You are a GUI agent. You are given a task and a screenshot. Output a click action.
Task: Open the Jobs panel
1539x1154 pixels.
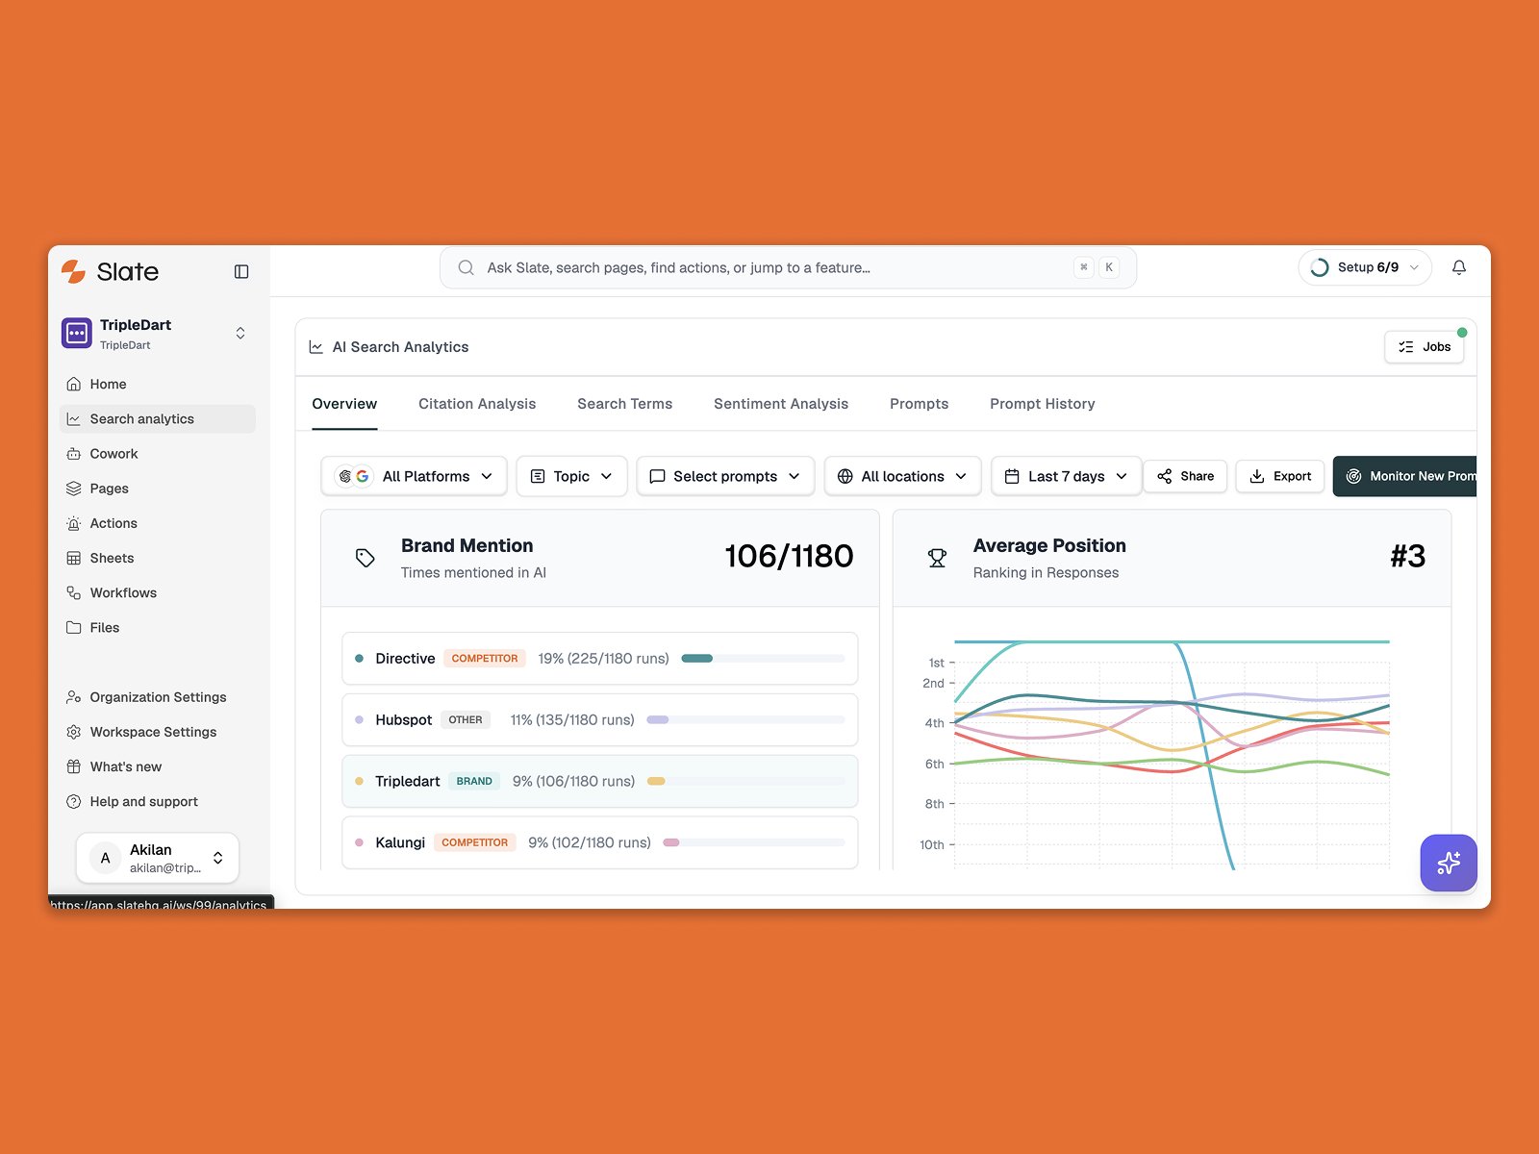tap(1424, 347)
